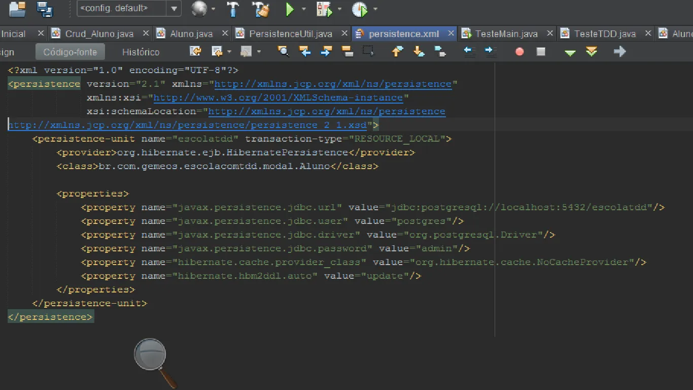Click the Save All disks icon
This screenshot has height=390, width=693.
[45, 9]
